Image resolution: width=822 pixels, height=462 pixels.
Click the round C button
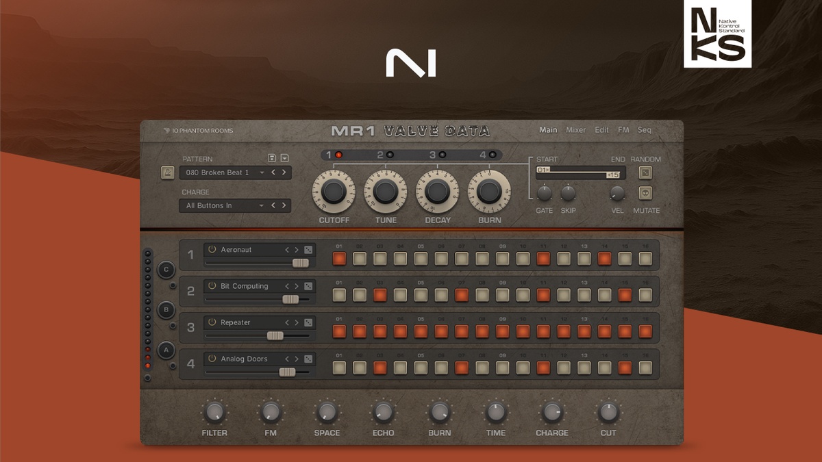pos(166,270)
